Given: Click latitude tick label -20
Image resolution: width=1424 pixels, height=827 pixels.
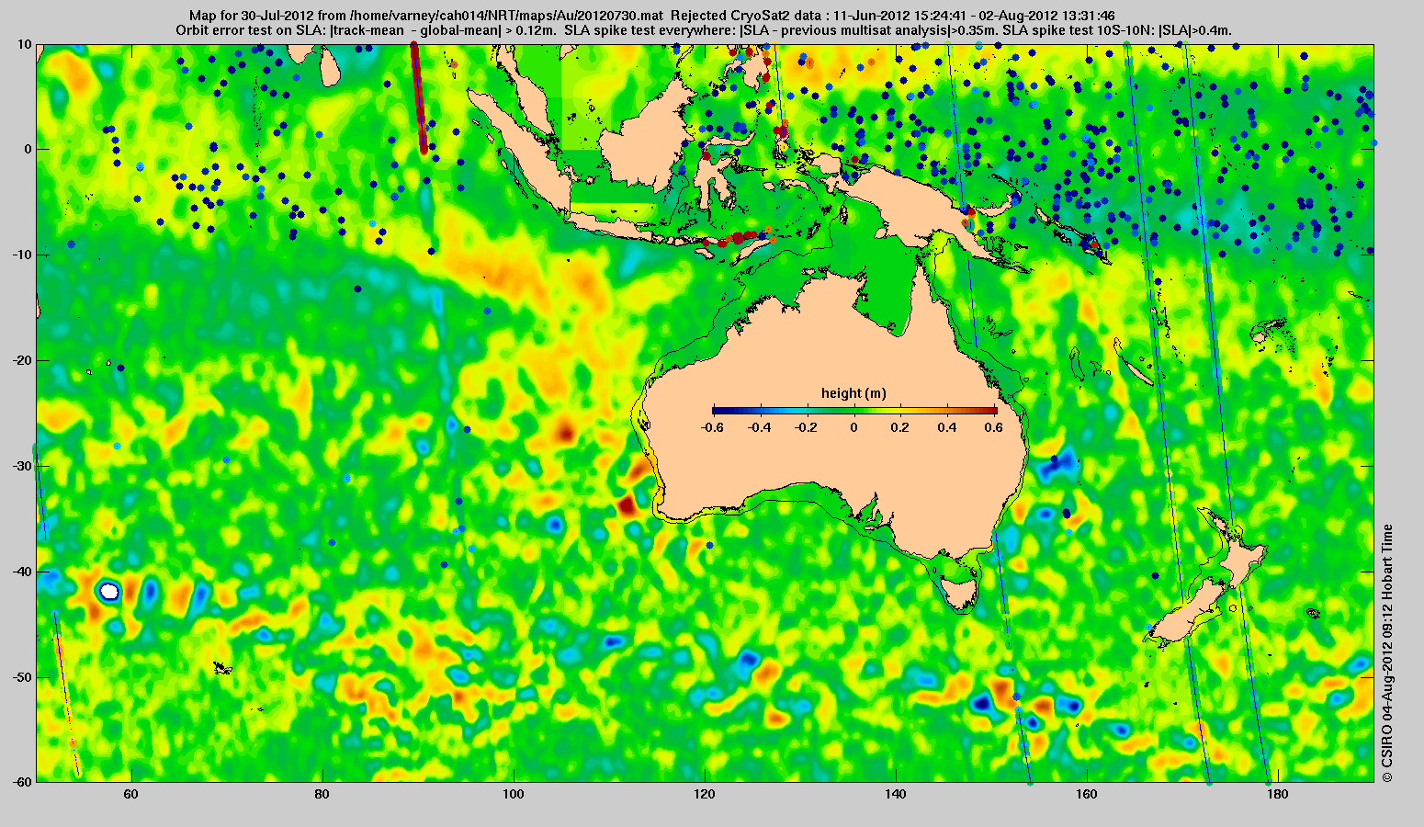Looking at the screenshot, I should (22, 360).
